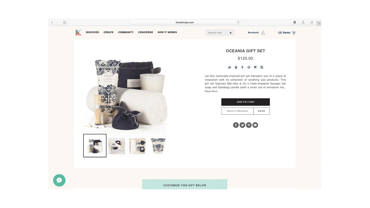Open the green chat bubble
The height and width of the screenshot is (208, 370).
click(x=59, y=180)
